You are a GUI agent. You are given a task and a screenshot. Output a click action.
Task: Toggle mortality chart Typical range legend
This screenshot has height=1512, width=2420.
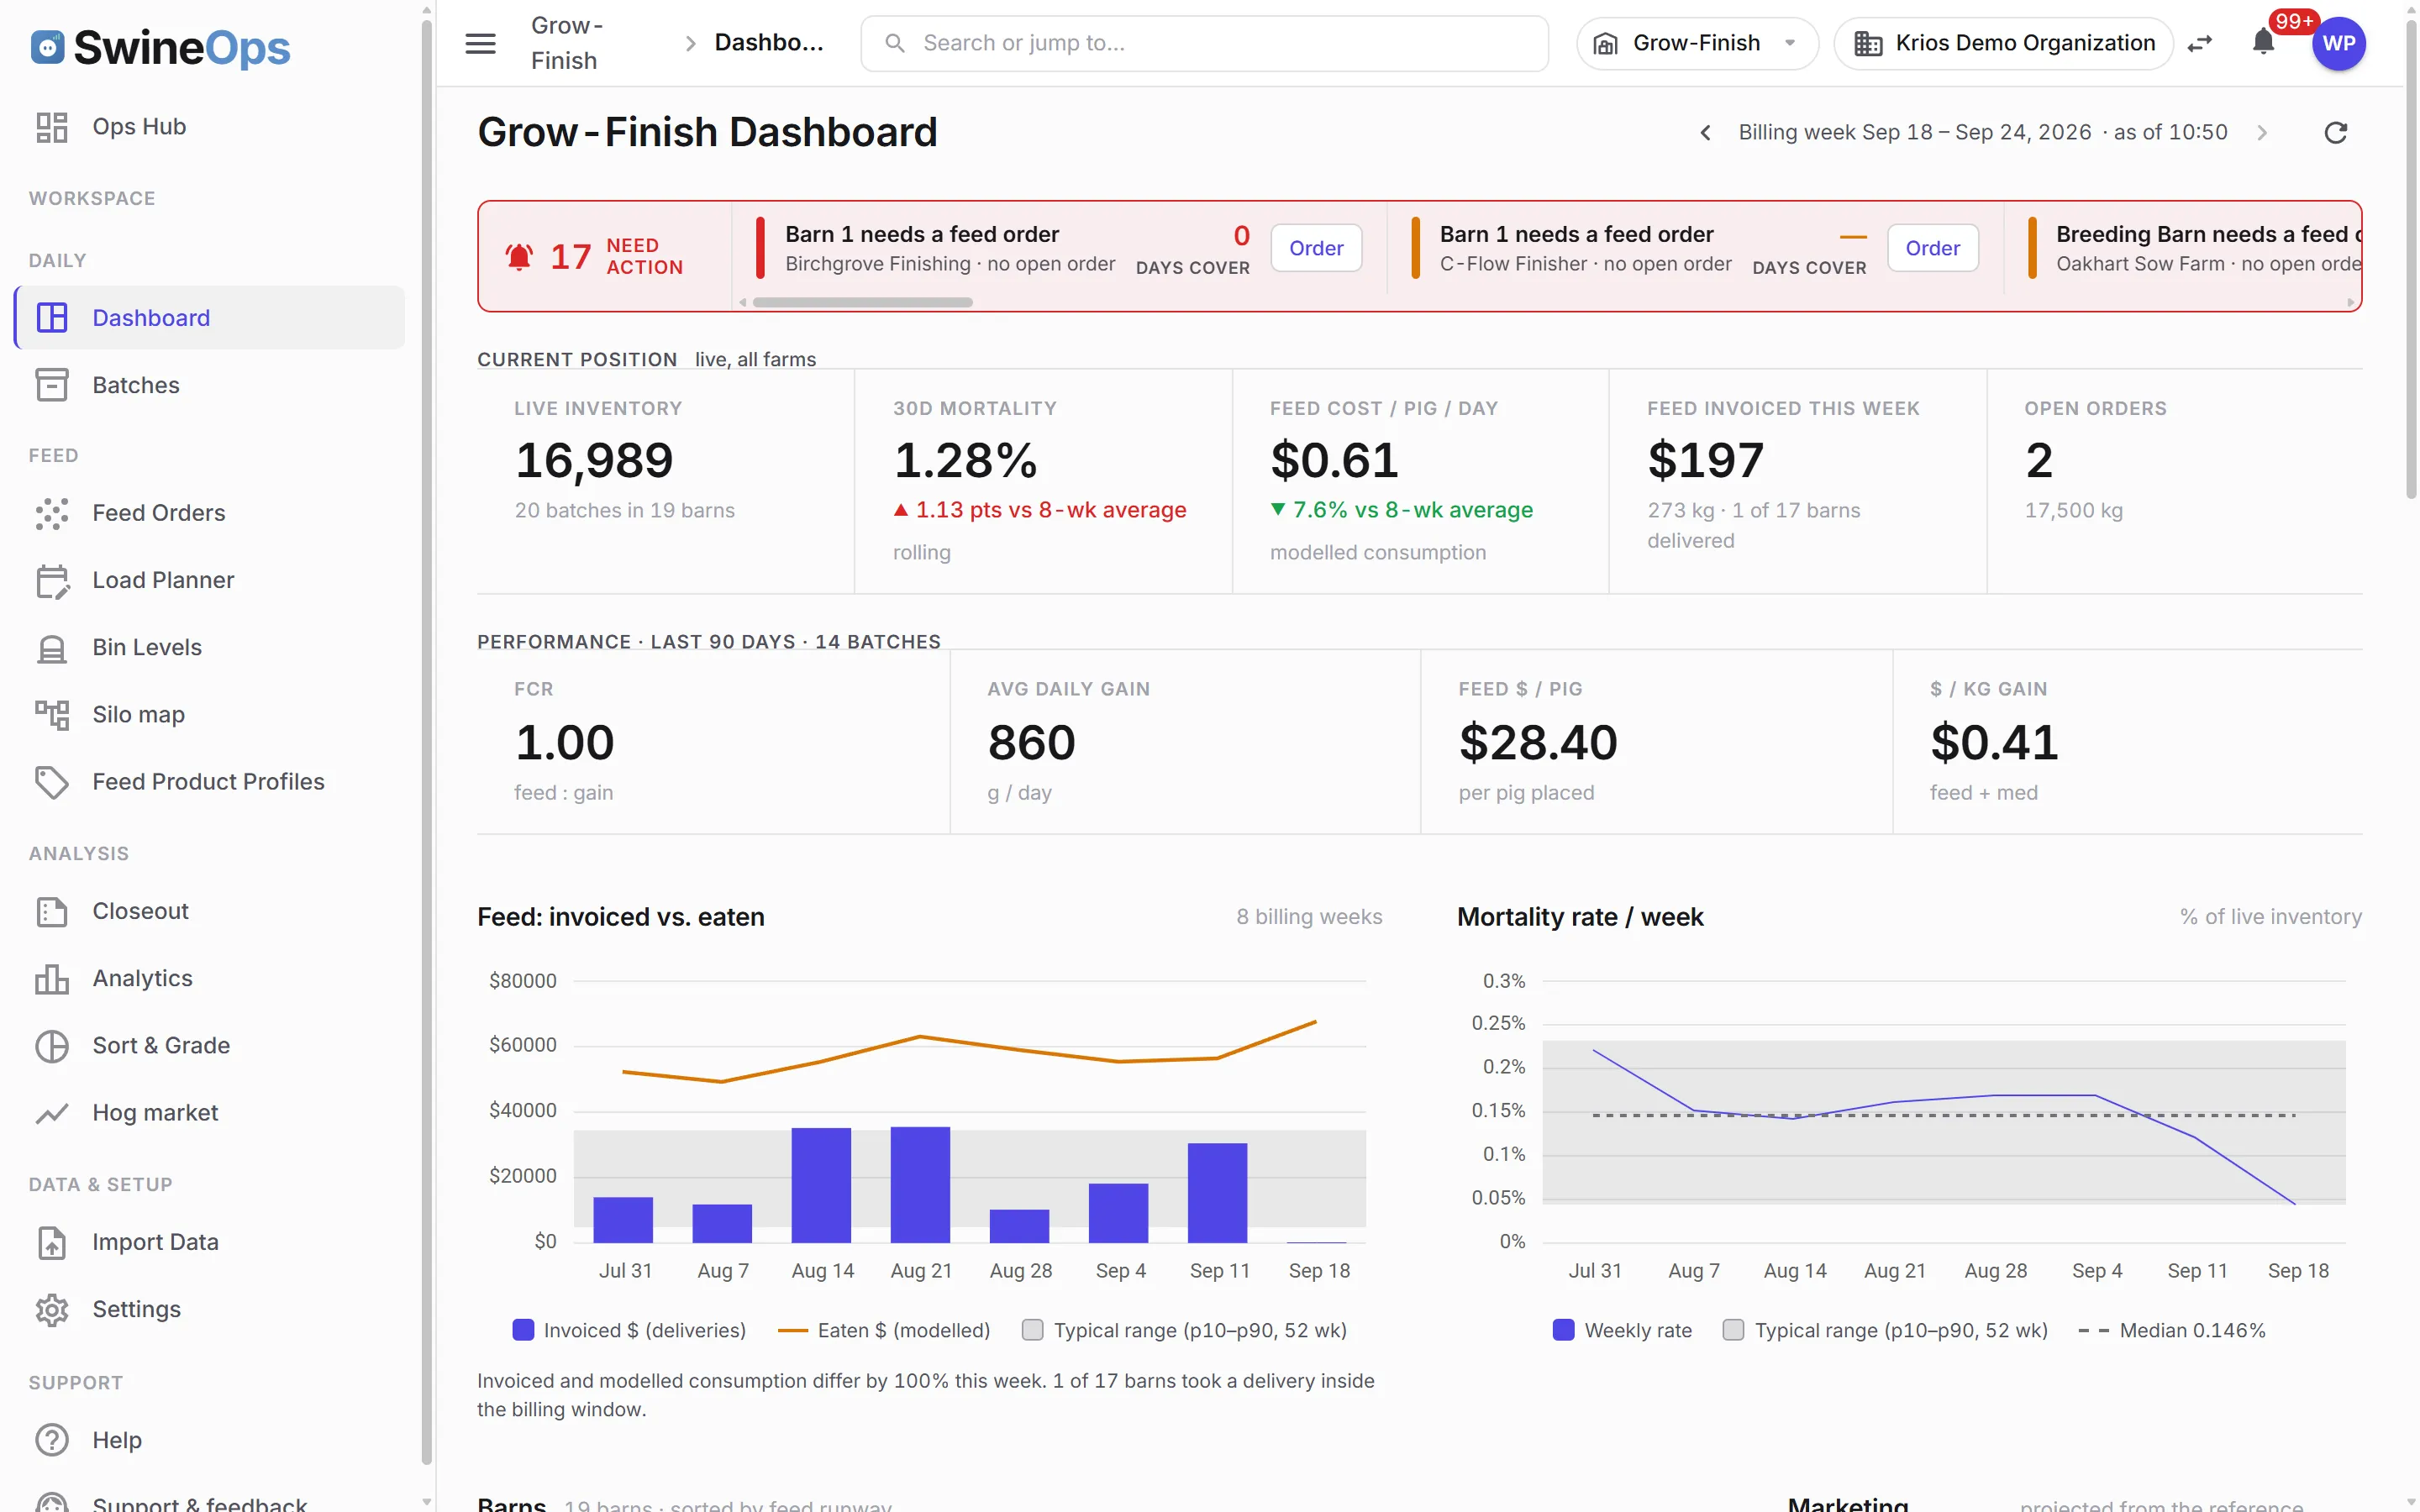pyautogui.click(x=1885, y=1330)
